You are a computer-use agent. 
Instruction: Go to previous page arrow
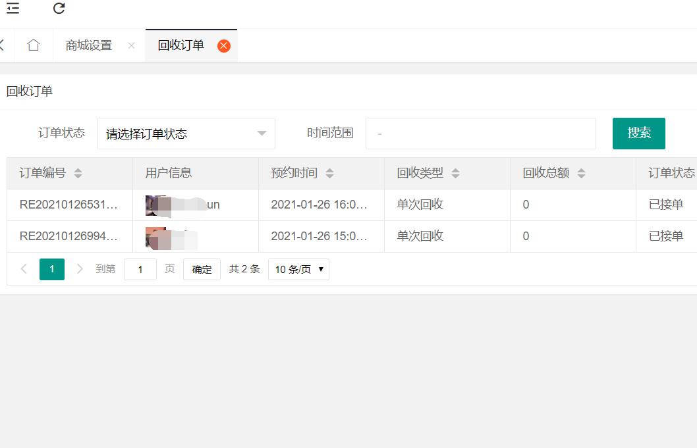click(x=24, y=268)
